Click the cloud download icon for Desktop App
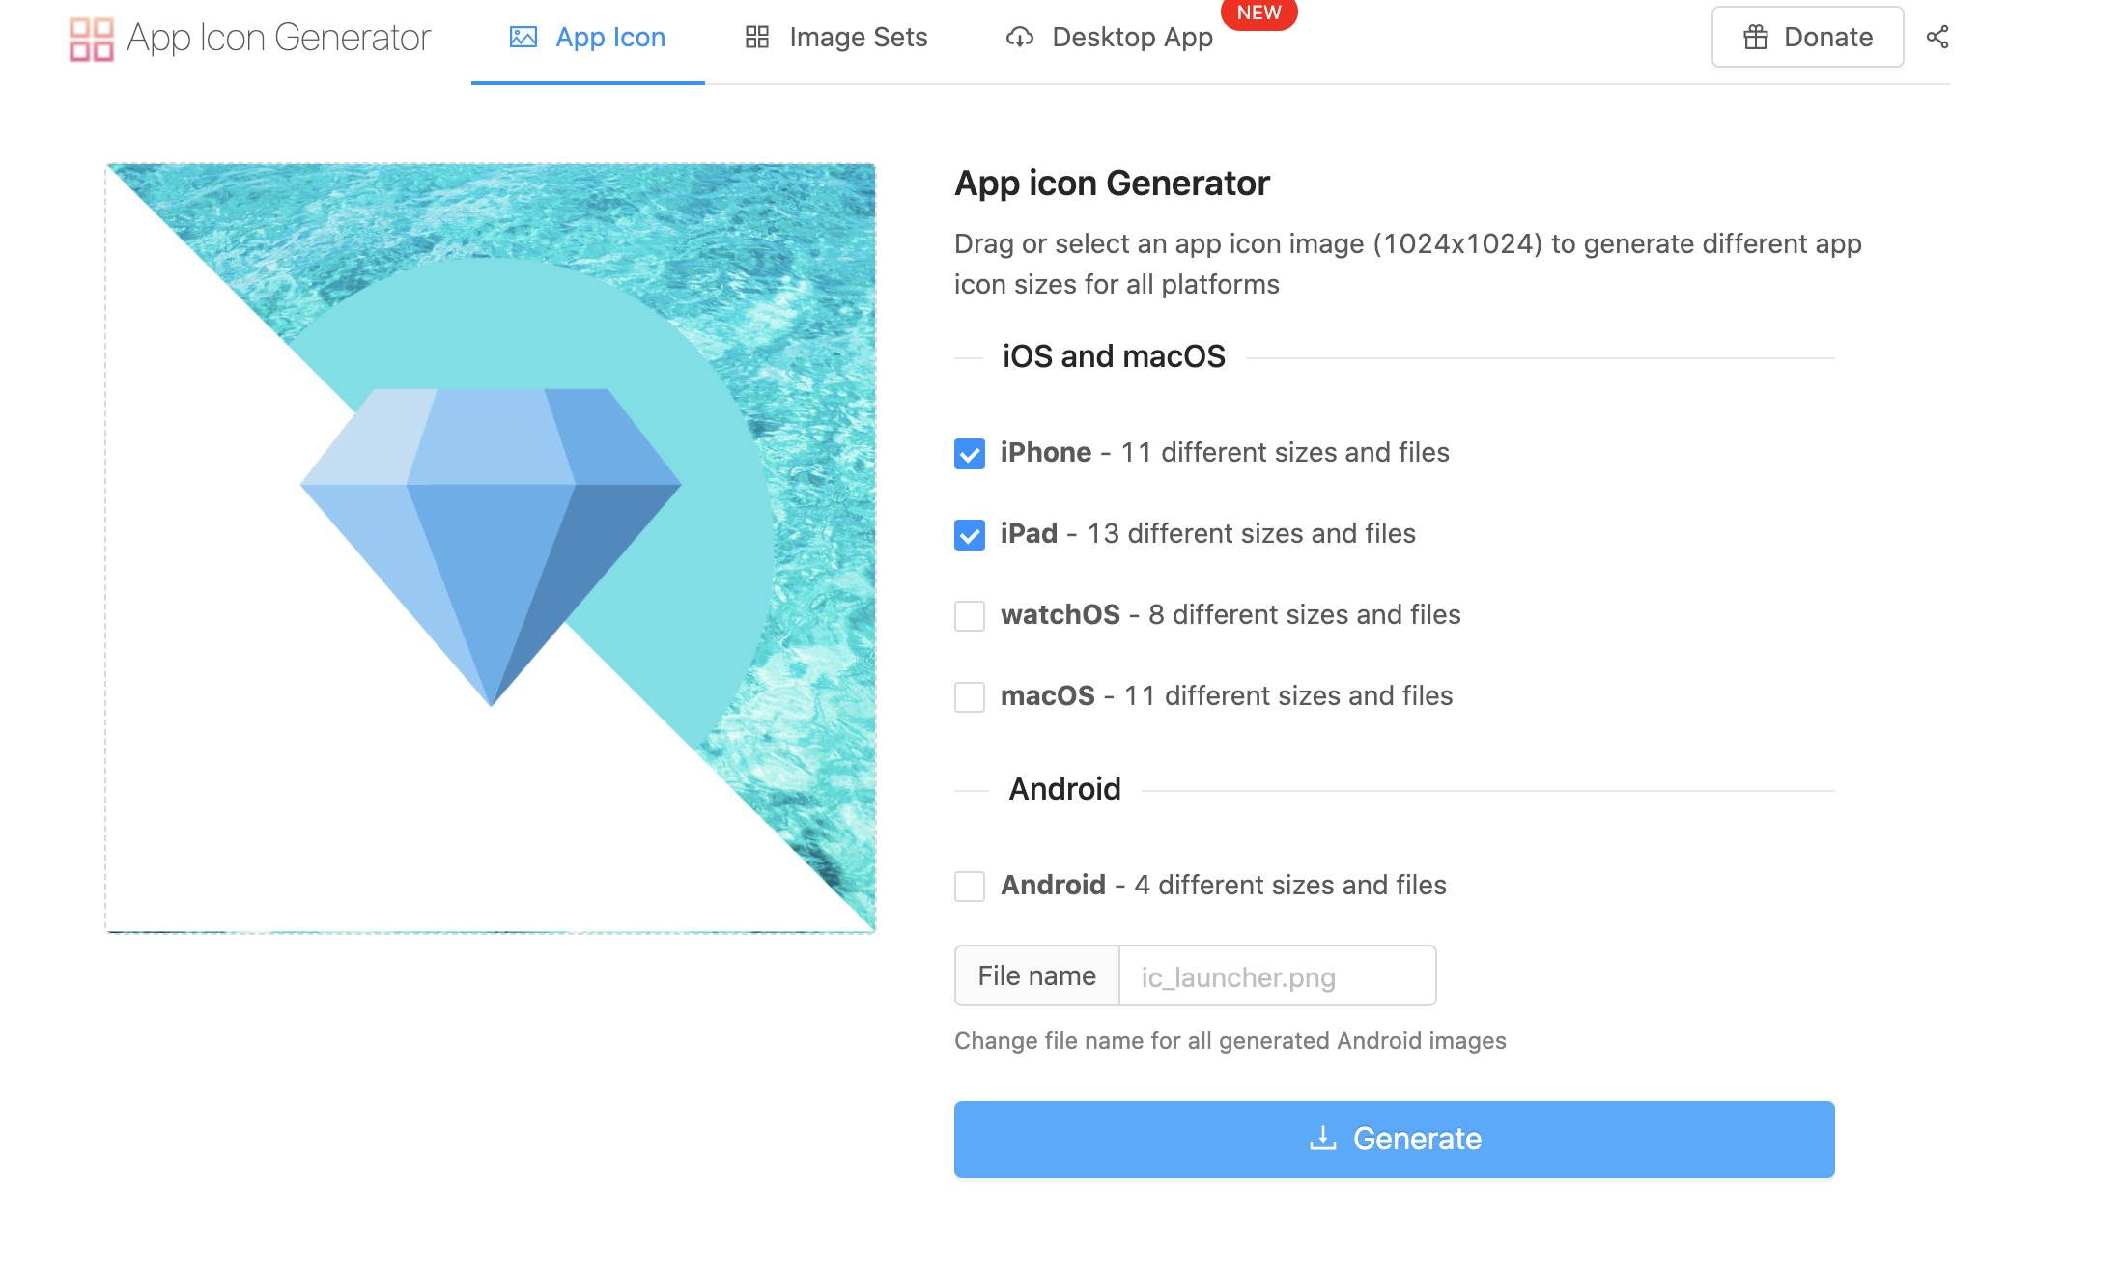 1020,38
